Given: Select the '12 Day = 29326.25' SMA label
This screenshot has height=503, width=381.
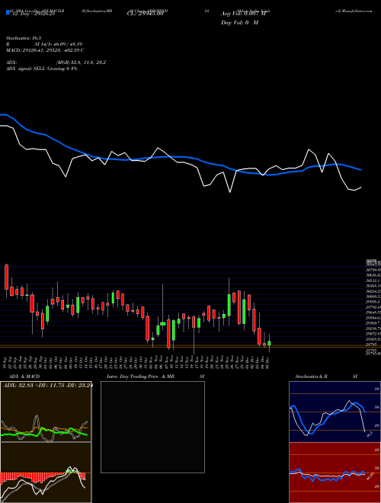Looking at the screenshot, I should 33,14.
